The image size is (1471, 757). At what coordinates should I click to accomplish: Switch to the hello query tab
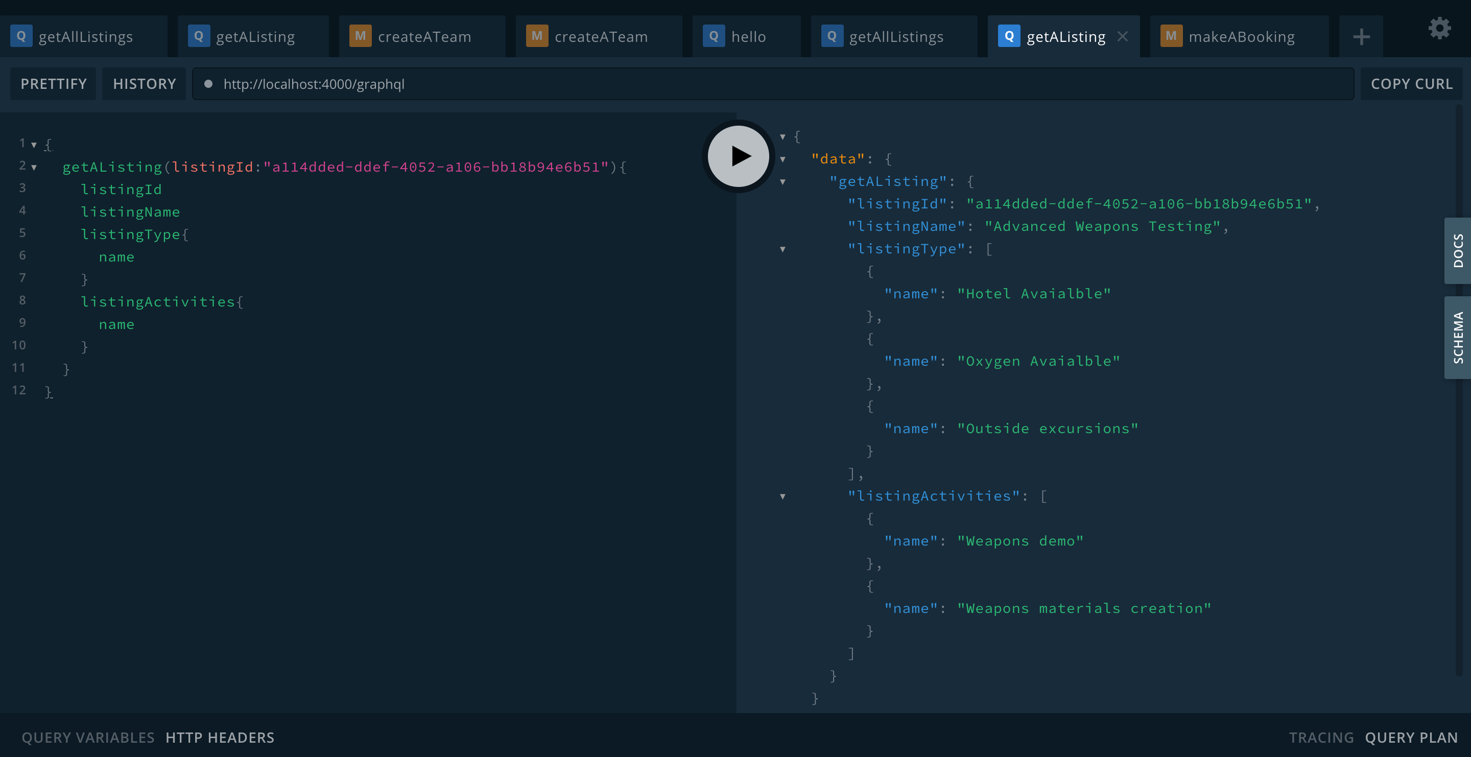746,37
